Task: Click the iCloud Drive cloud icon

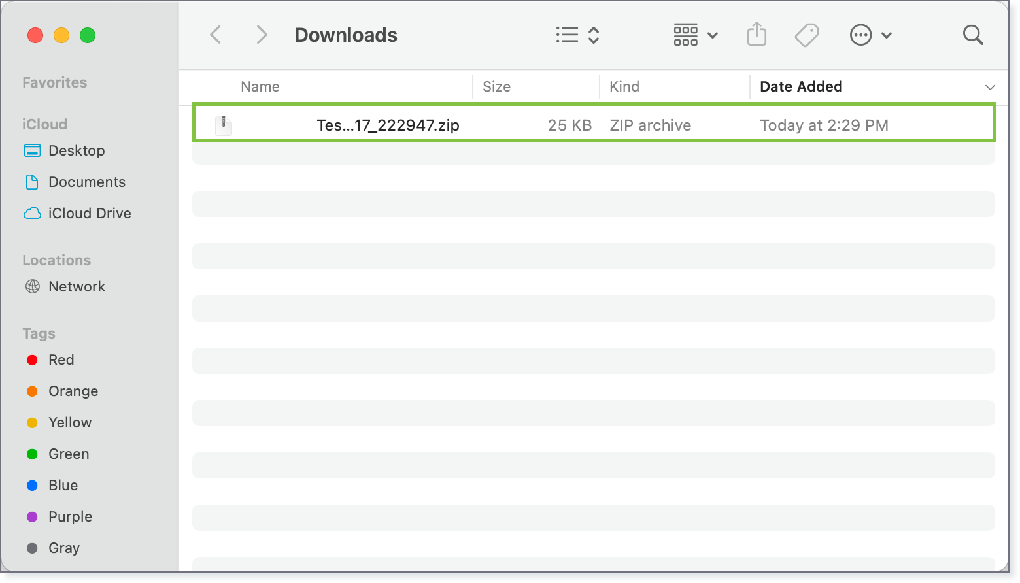Action: [32, 213]
